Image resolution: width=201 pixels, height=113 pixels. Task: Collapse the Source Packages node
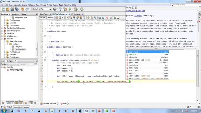tap(5, 41)
